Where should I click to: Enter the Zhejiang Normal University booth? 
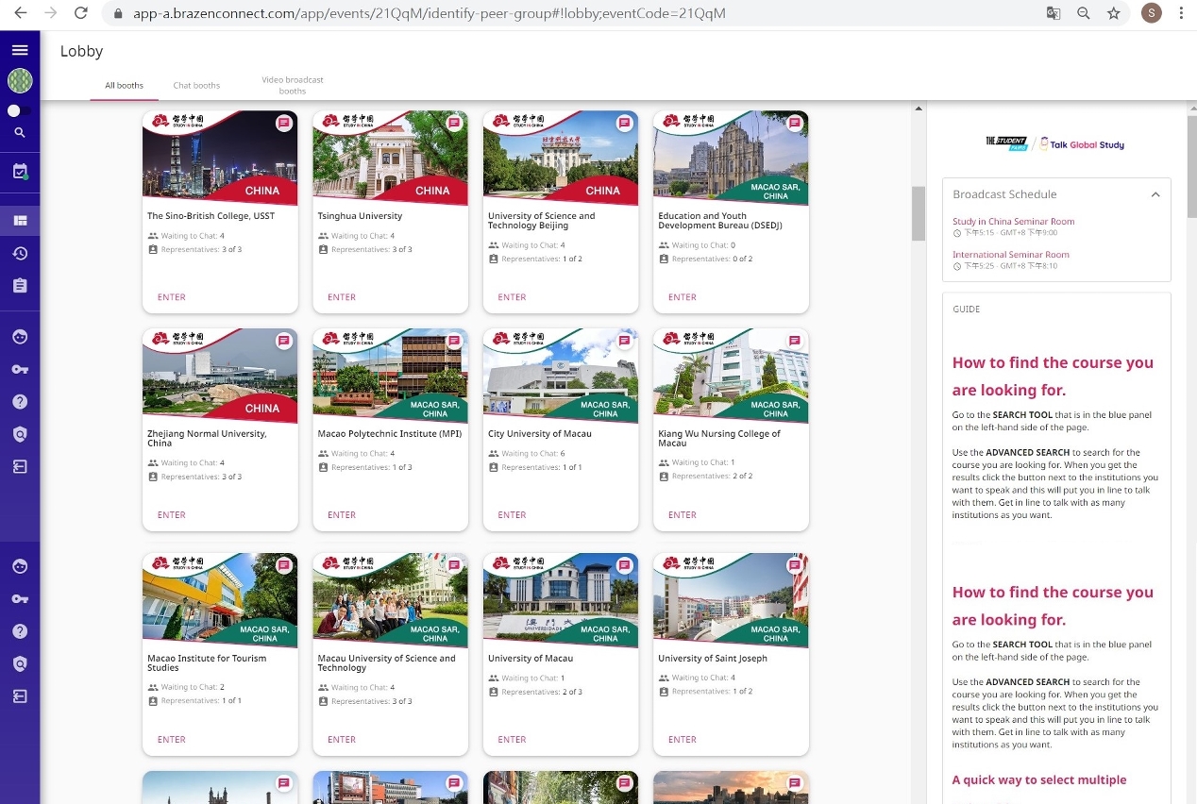pyautogui.click(x=172, y=515)
